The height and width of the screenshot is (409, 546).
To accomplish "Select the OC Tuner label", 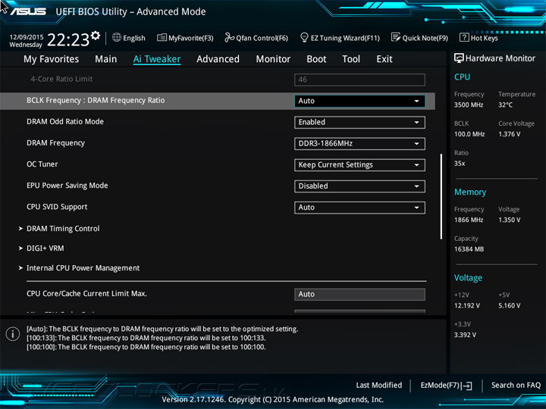I will pyautogui.click(x=42, y=164).
